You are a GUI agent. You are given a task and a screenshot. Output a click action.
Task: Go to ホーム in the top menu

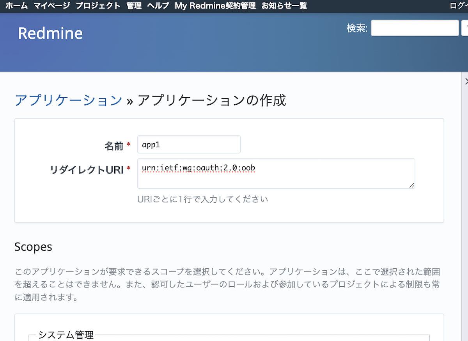pos(16,6)
